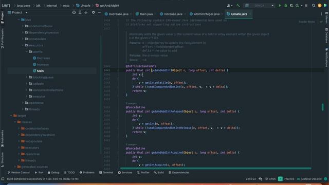Click the editor horizontal scrollbar
Viewport: 329px width, 185px height.
[216, 168]
